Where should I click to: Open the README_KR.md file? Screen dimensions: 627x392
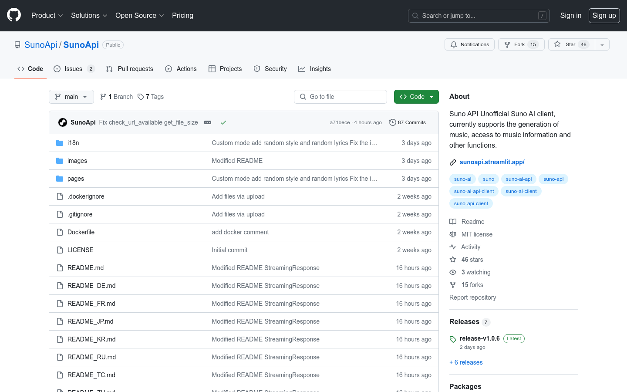point(91,339)
